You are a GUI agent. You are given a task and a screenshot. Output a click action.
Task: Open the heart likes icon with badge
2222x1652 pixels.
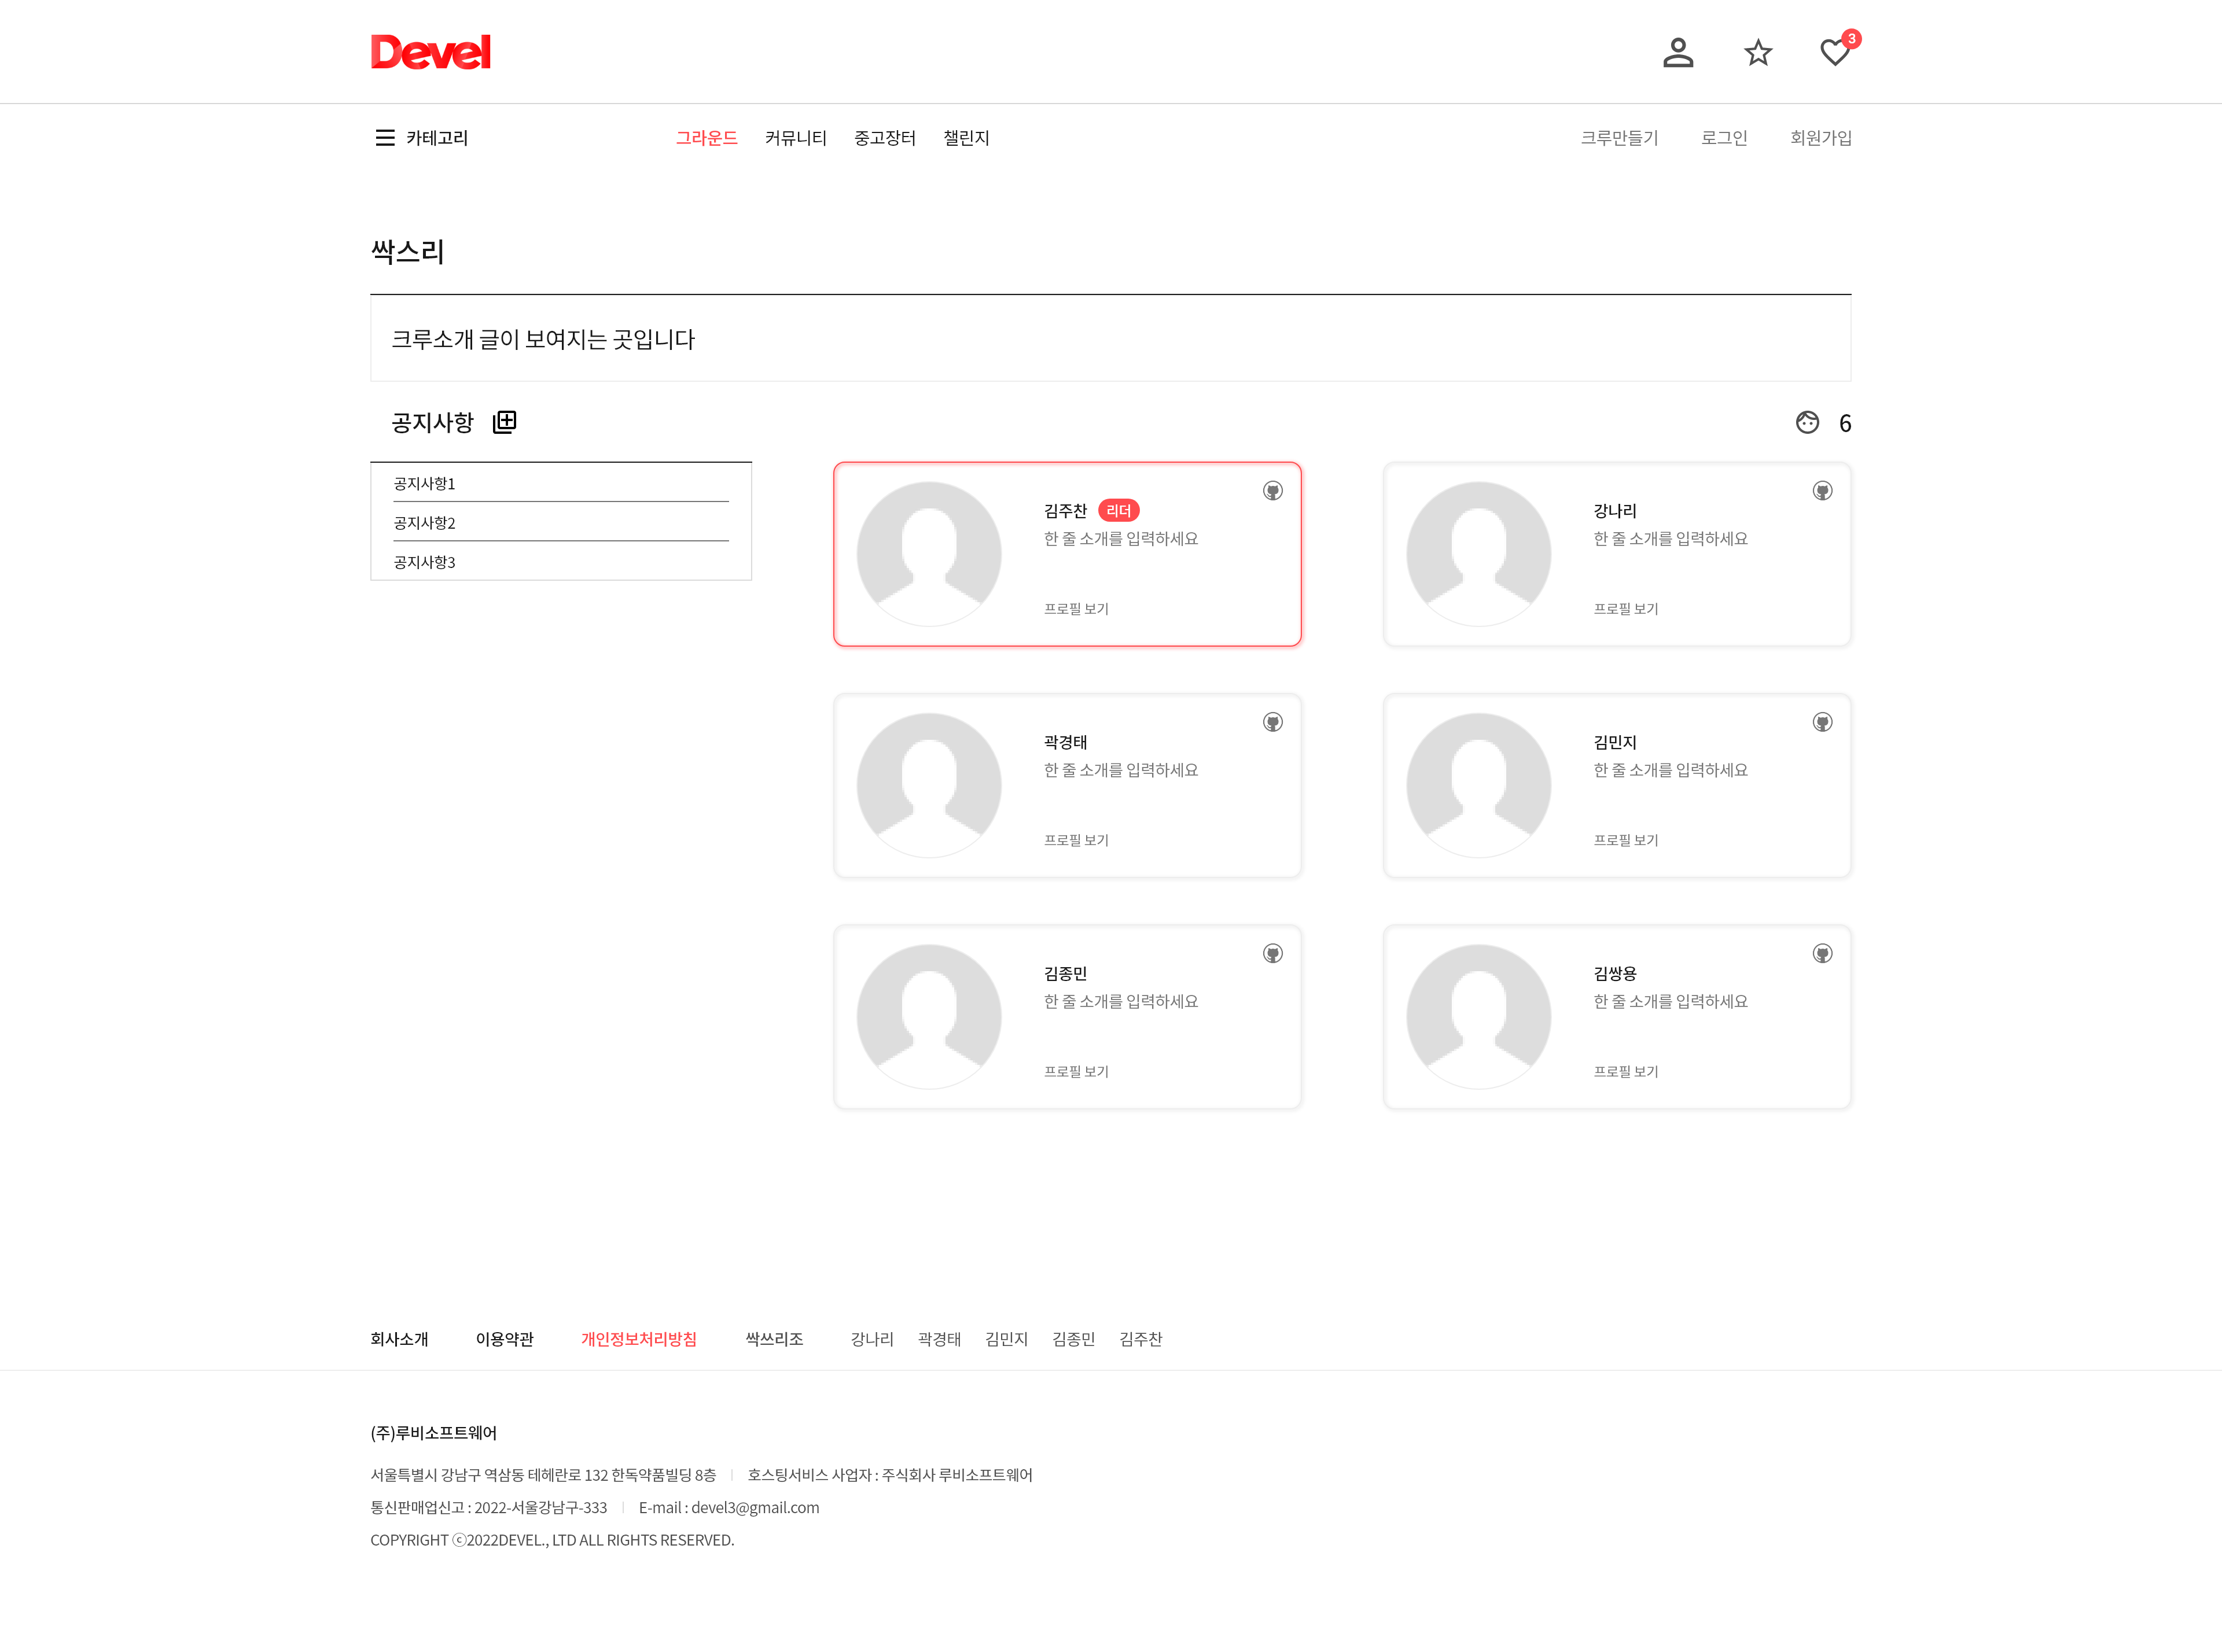click(x=1835, y=52)
